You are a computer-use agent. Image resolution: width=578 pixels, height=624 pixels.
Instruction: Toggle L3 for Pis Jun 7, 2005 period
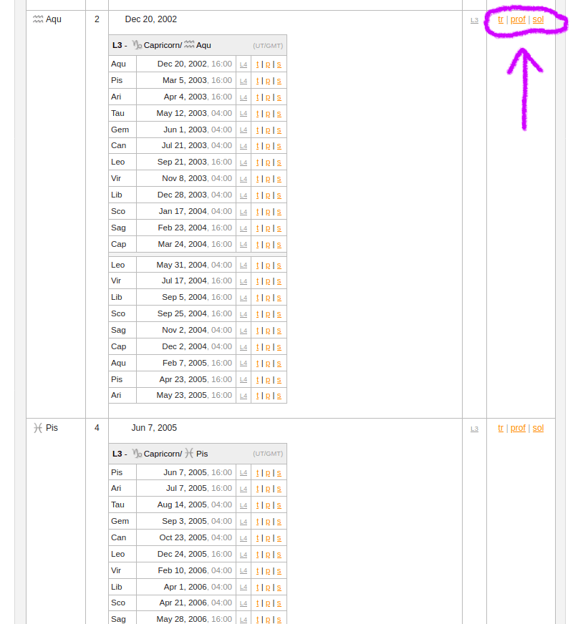pos(474,429)
